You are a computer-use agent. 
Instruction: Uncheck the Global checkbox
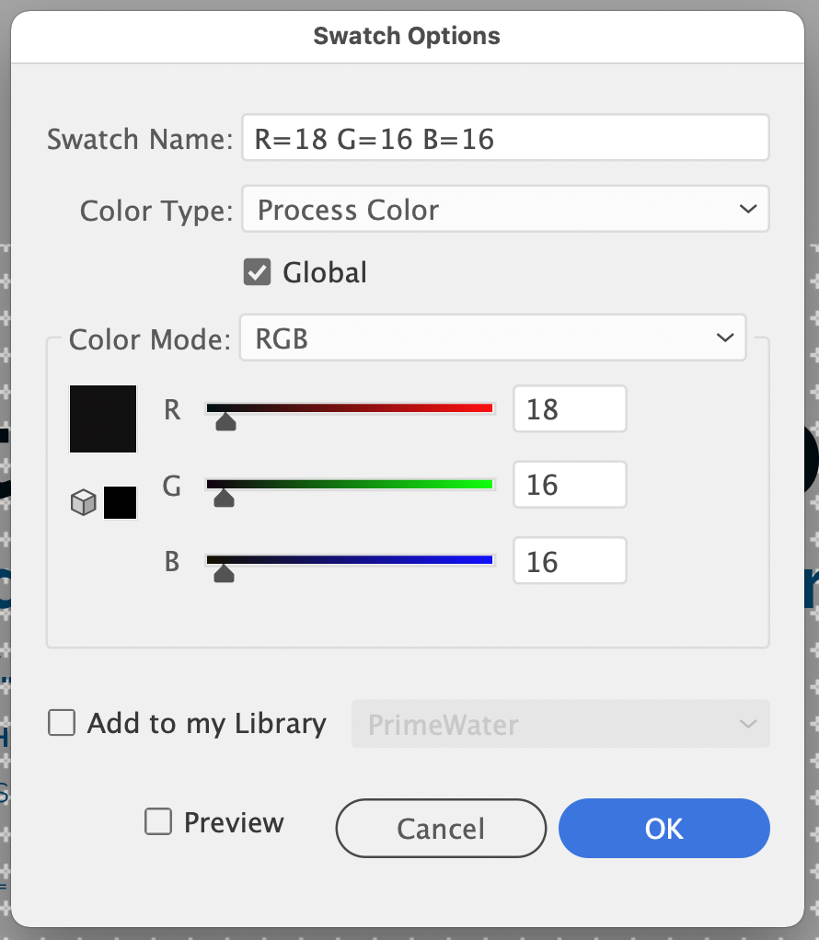pos(257,271)
